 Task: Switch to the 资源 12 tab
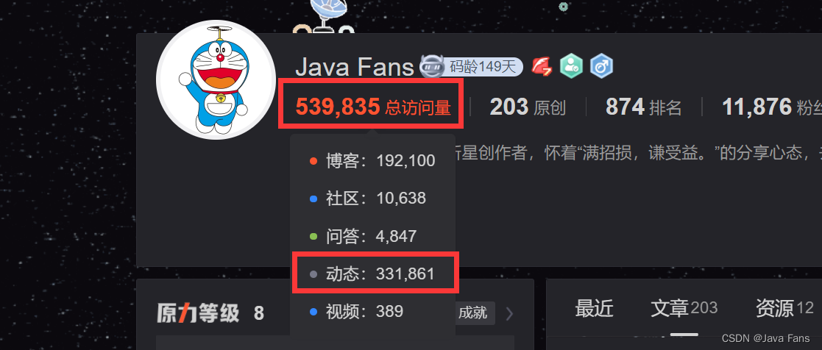(784, 309)
